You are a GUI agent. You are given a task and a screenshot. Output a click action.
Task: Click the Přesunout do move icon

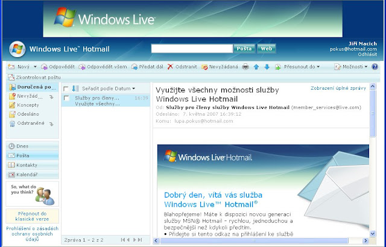(278, 67)
